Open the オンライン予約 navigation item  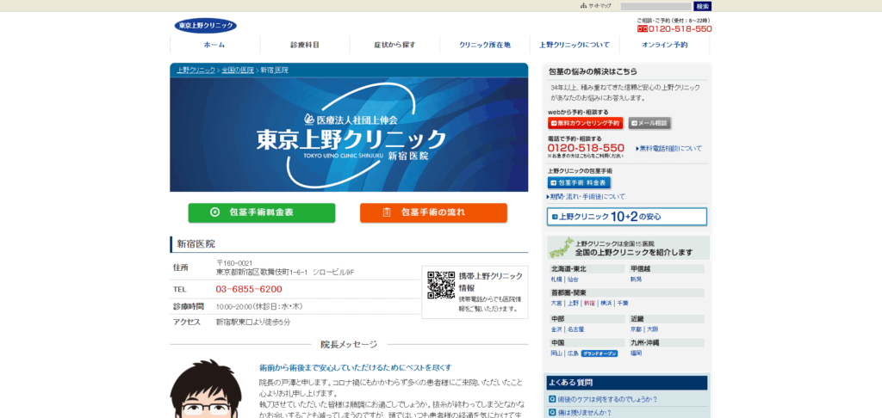click(664, 45)
